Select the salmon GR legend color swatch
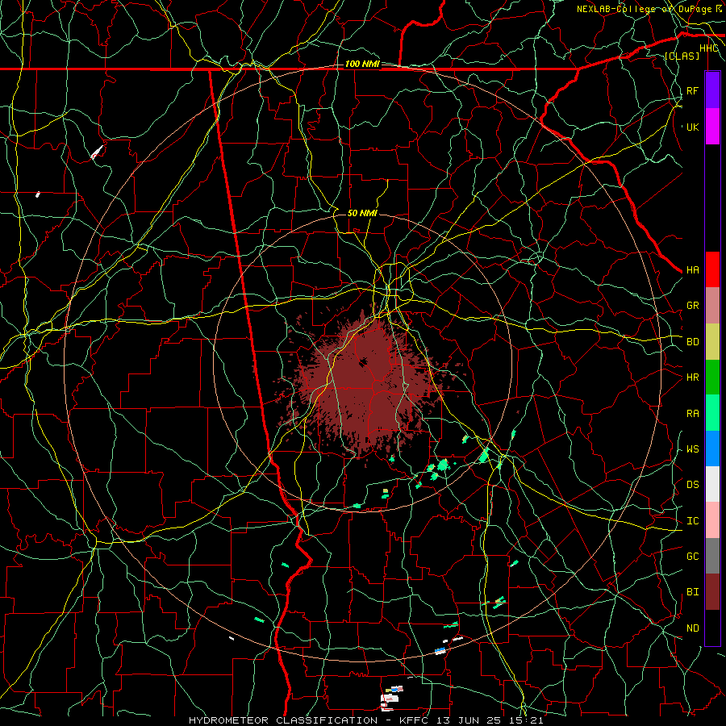 click(x=712, y=306)
